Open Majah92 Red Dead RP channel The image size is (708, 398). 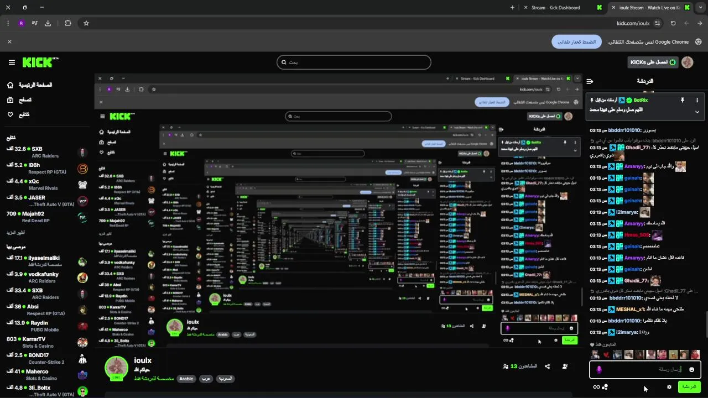point(47,217)
